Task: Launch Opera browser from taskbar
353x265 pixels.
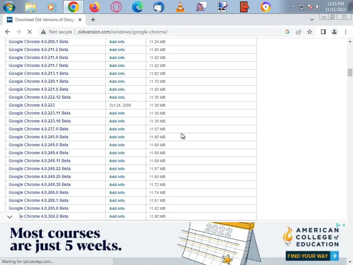Action: click(116, 7)
